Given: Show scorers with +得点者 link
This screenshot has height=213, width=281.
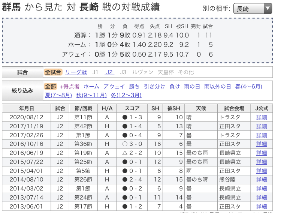Looking at the screenshot, I should coord(69,86).
